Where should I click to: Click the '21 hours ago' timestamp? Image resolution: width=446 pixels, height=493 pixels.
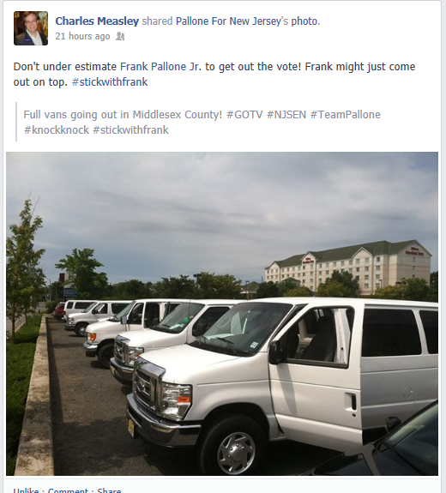82,36
